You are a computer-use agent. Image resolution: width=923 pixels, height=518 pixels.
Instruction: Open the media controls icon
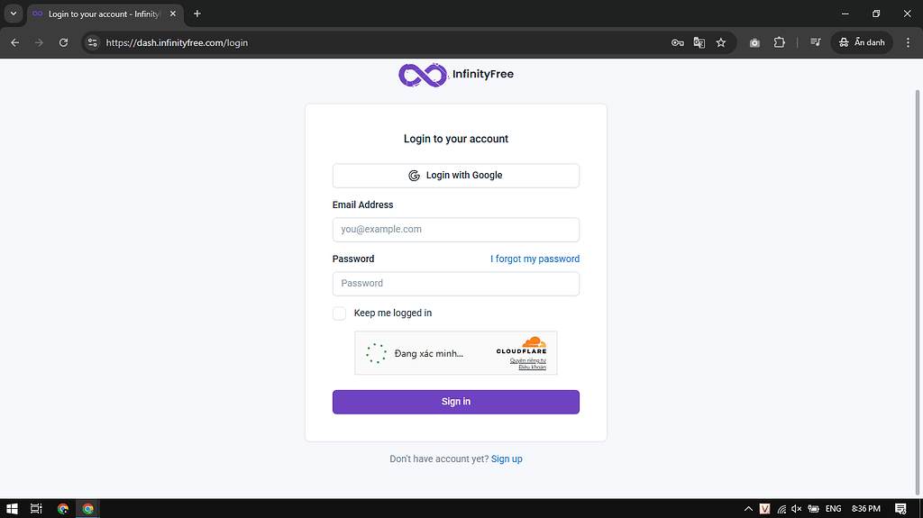(x=815, y=42)
